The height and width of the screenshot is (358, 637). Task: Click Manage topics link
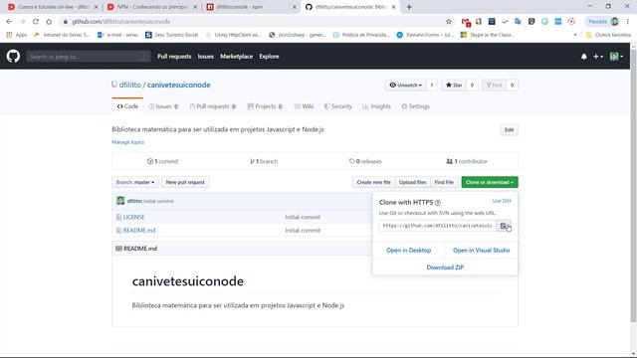click(128, 142)
